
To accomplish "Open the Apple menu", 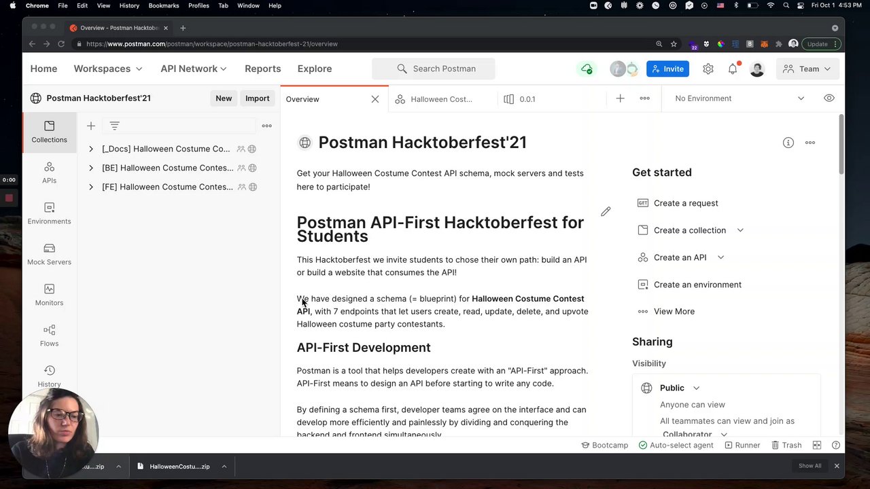I will pyautogui.click(x=12, y=5).
